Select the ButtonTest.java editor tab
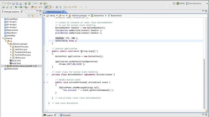The height and width of the screenshot is (117, 209). 54,12
